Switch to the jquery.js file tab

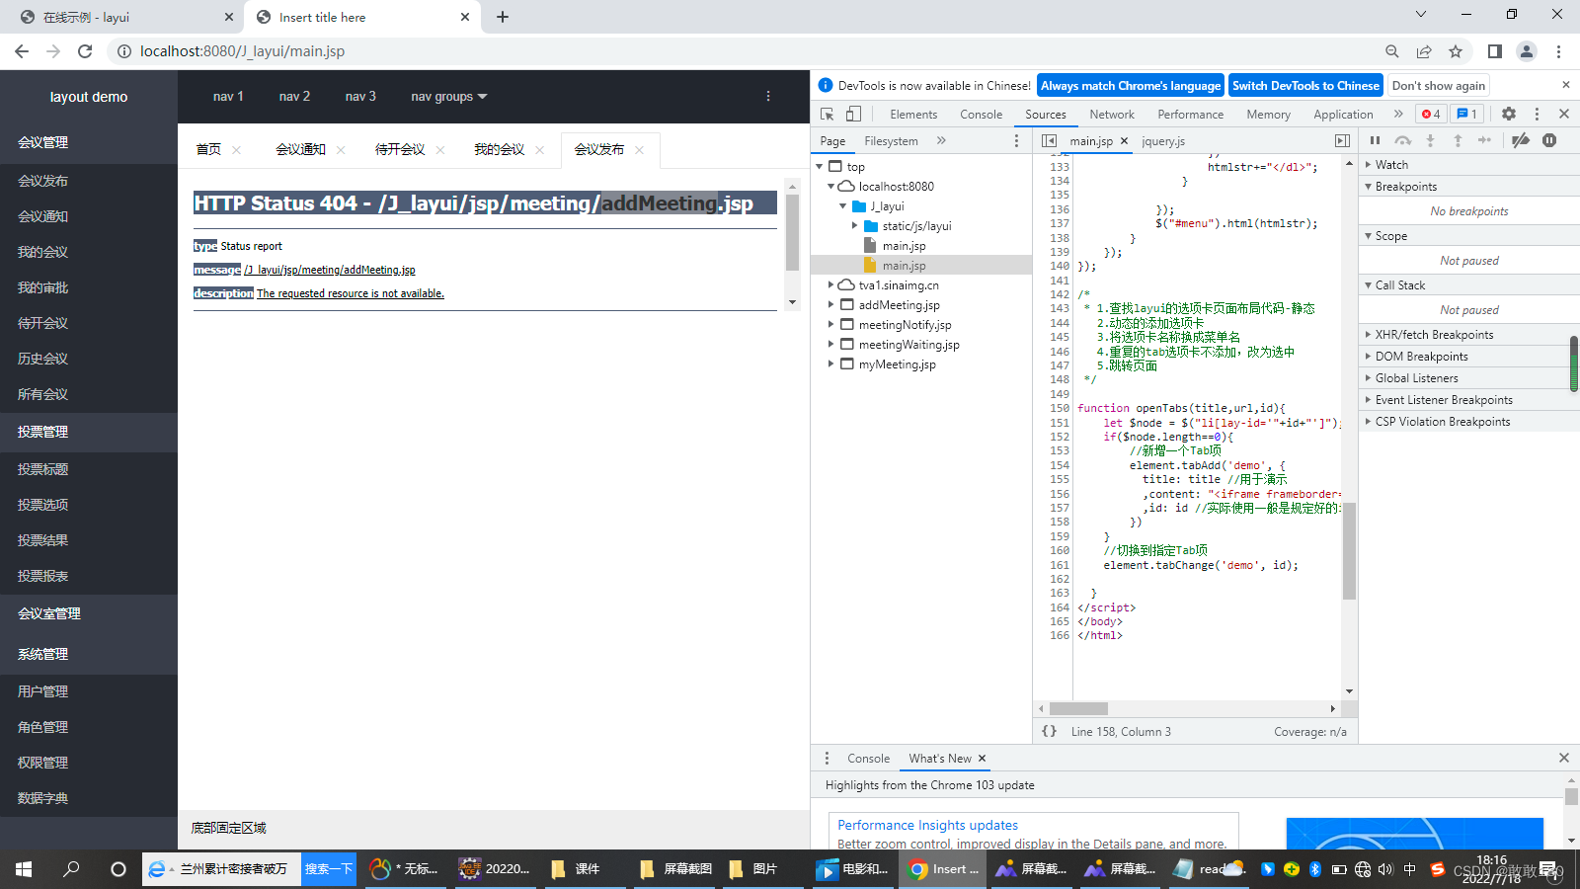(x=1163, y=141)
